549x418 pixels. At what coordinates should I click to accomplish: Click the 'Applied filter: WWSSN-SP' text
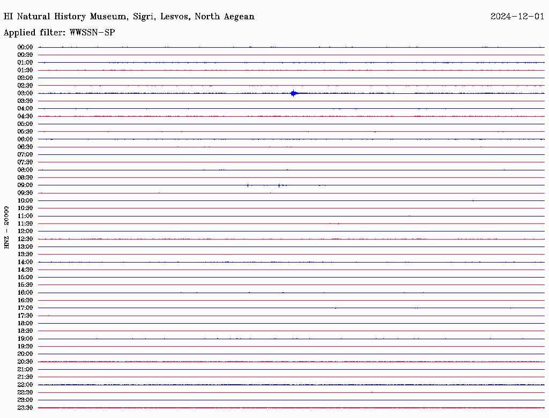click(59, 33)
